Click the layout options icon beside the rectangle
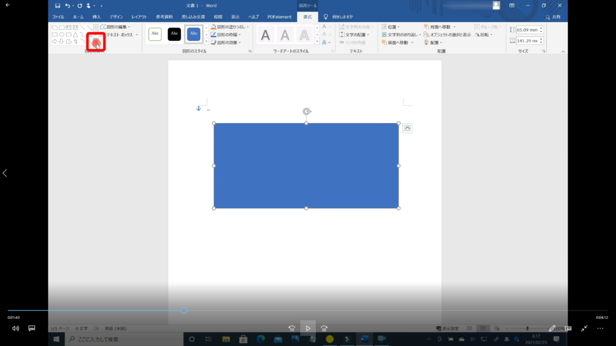616x346 pixels. pyautogui.click(x=407, y=128)
